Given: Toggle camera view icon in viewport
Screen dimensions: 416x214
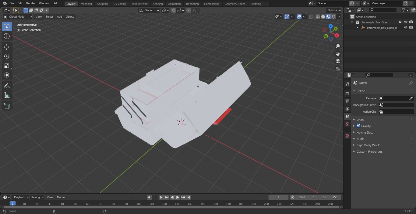Looking at the screenshot, I should coord(337,61).
